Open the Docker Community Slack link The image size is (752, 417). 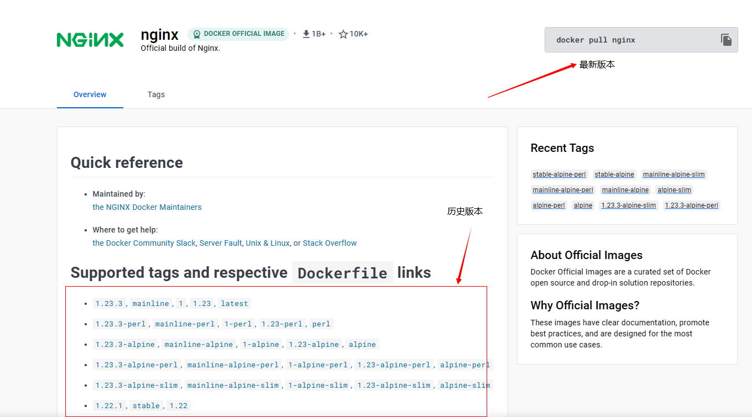tap(144, 243)
